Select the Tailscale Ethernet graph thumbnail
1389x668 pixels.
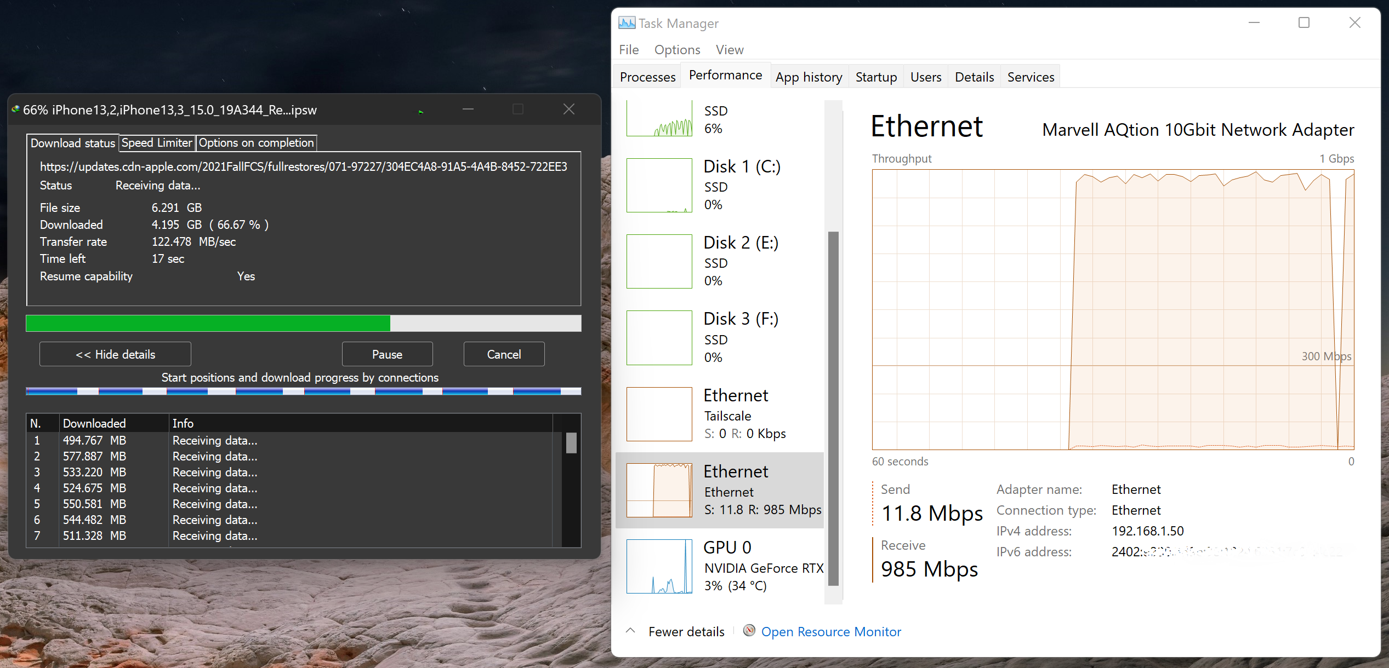[x=659, y=414]
